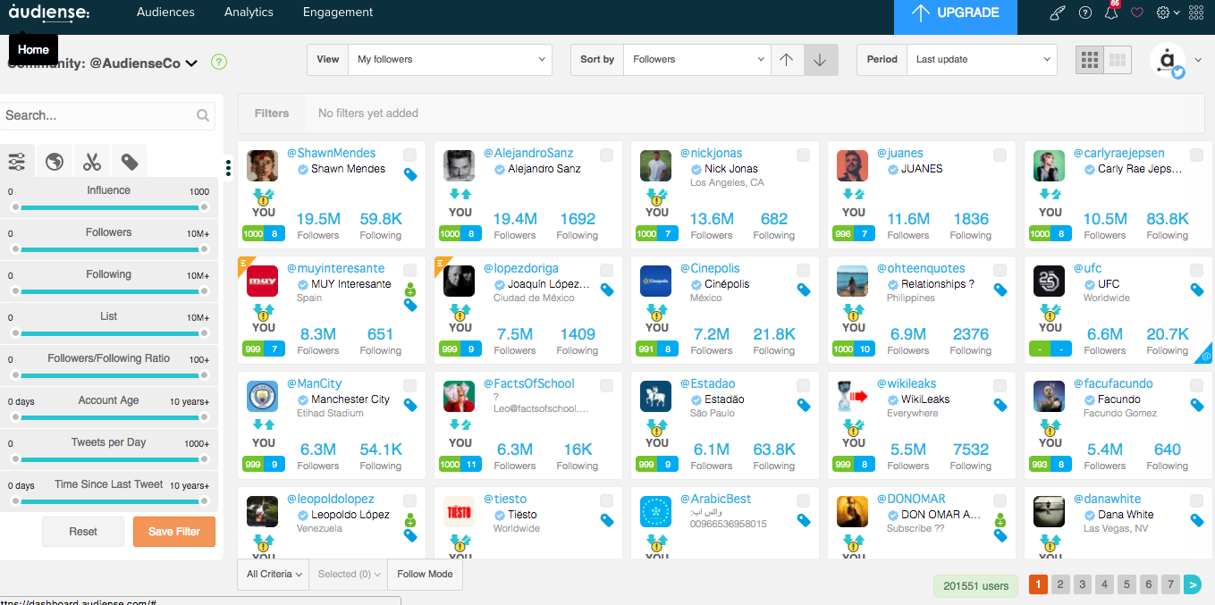The height and width of the screenshot is (605, 1215).
Task: Click the Follow Mode button
Action: pos(425,575)
